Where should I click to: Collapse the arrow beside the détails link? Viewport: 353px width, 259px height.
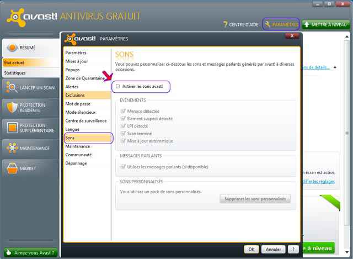(335, 67)
